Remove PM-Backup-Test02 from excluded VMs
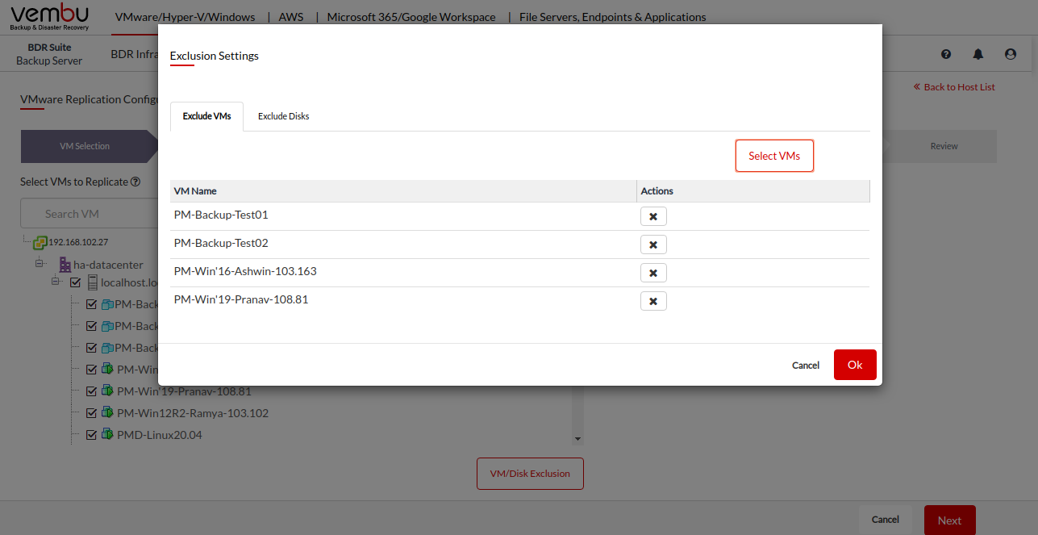Screen dimensions: 1038x535 653,245
